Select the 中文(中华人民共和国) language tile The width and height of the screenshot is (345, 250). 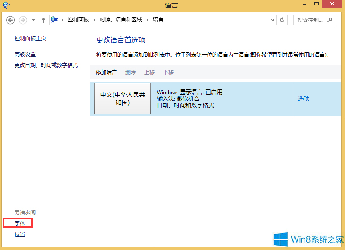[123, 99]
